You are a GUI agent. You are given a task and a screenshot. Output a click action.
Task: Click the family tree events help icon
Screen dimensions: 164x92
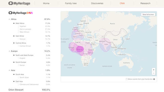(154, 79)
